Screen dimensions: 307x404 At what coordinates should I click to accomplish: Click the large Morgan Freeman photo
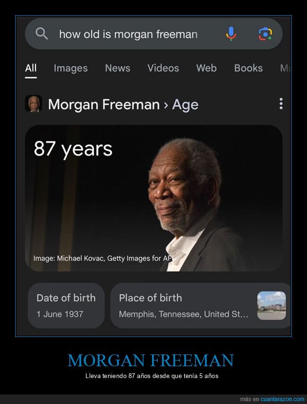click(x=153, y=198)
